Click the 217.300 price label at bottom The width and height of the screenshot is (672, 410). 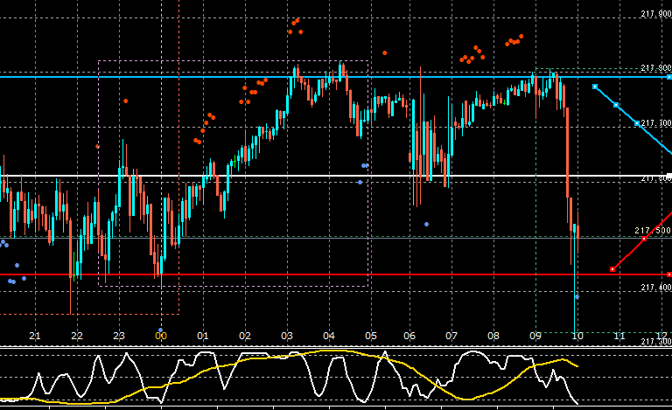coord(655,342)
